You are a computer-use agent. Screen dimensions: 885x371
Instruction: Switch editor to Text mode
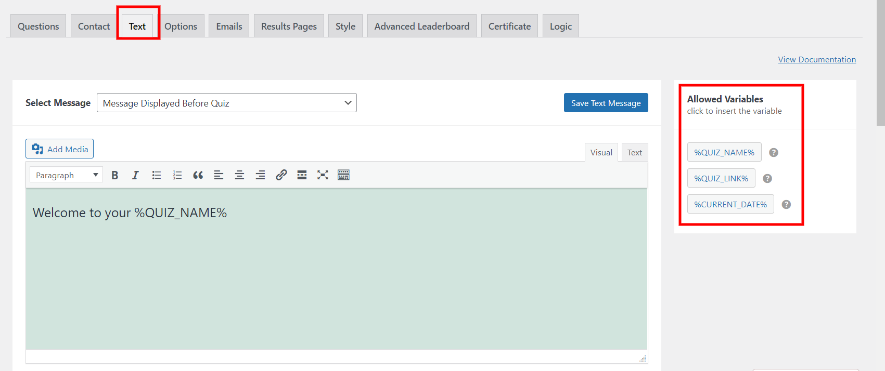635,152
